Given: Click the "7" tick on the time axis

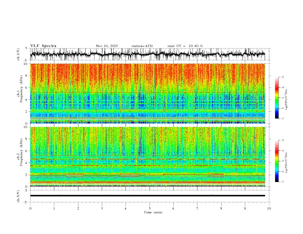Looking at the screenshot, I should tap(197, 208).
